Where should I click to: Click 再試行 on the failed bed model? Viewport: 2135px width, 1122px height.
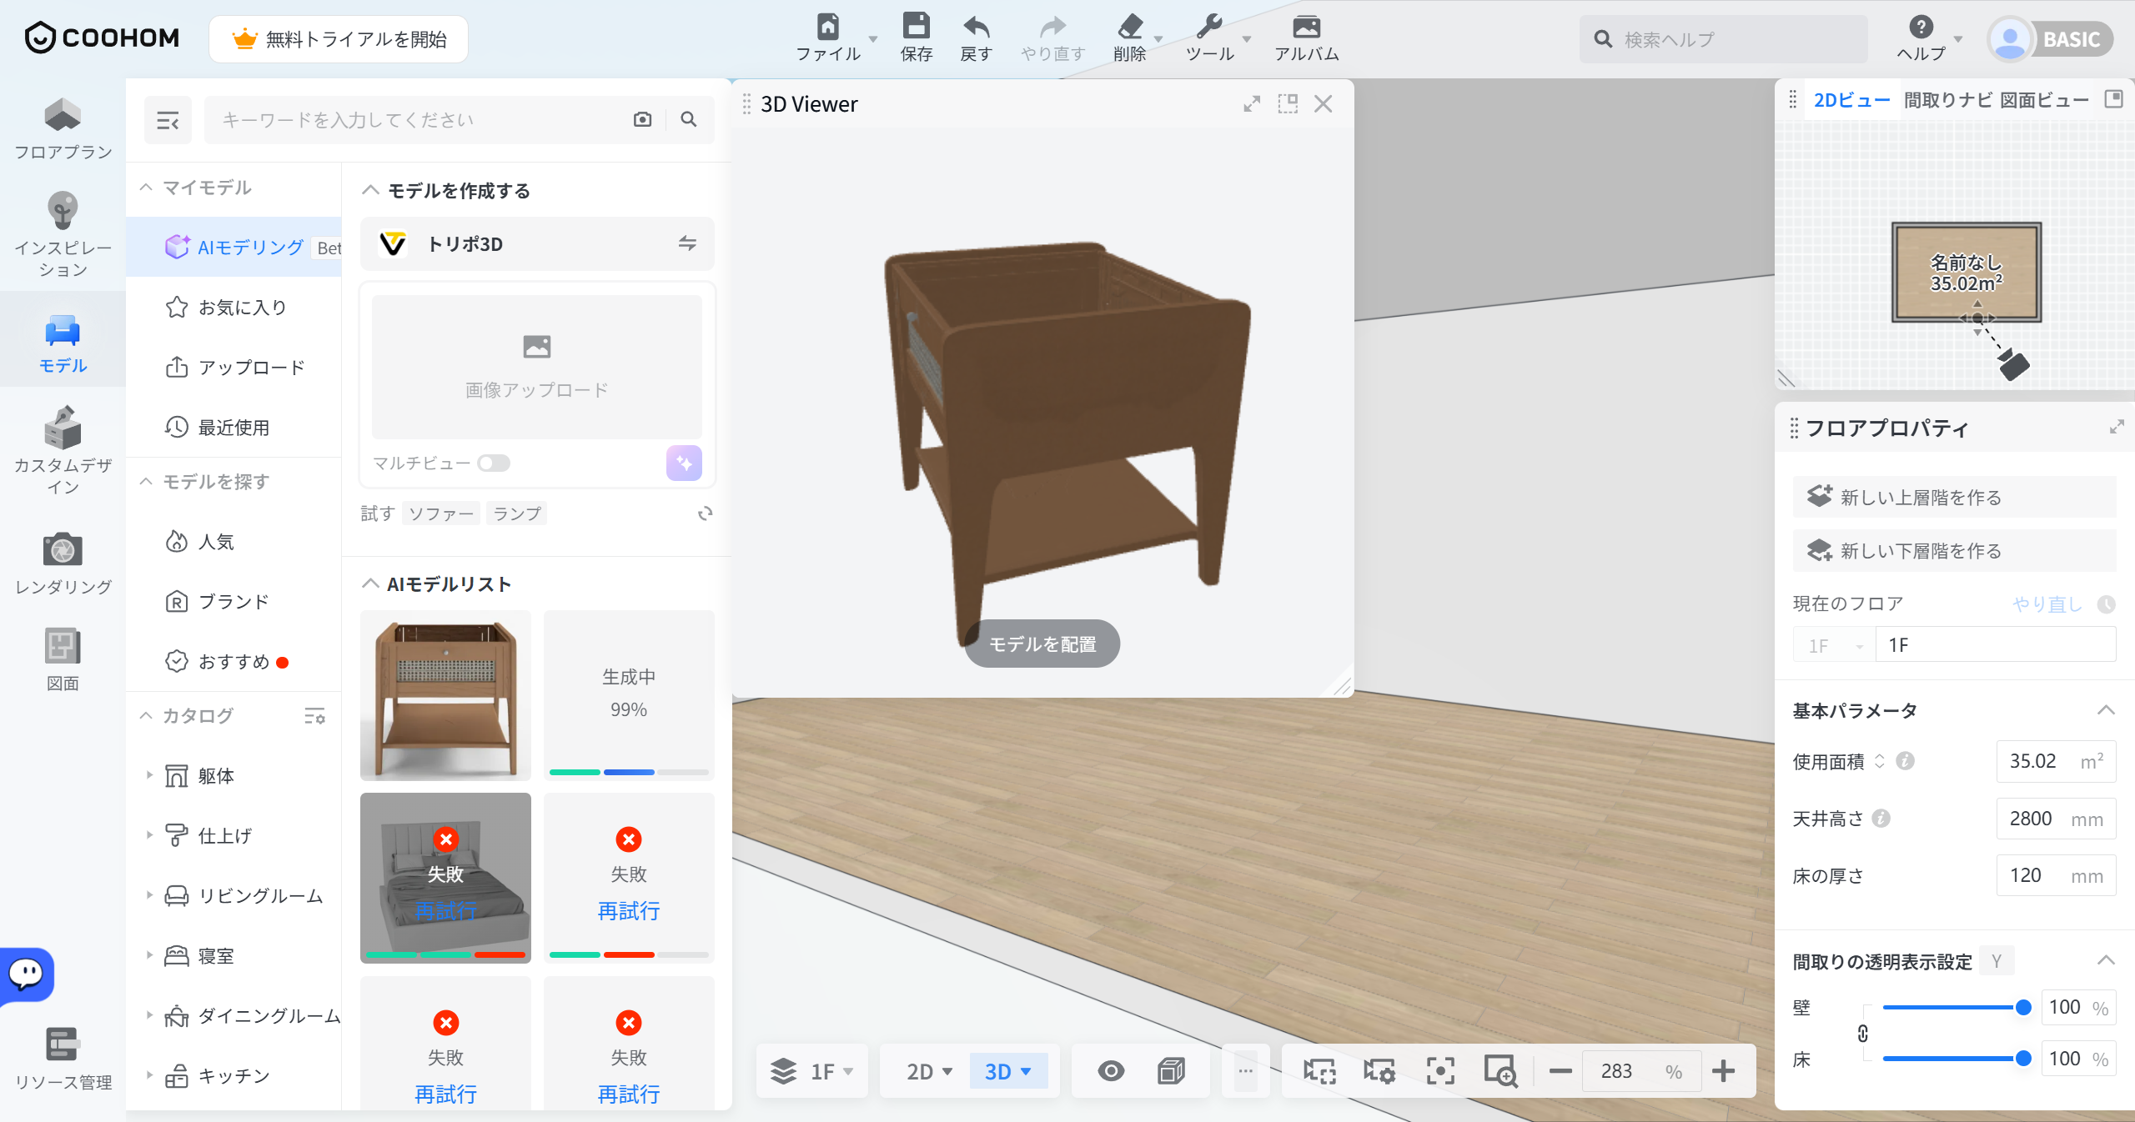point(445,910)
